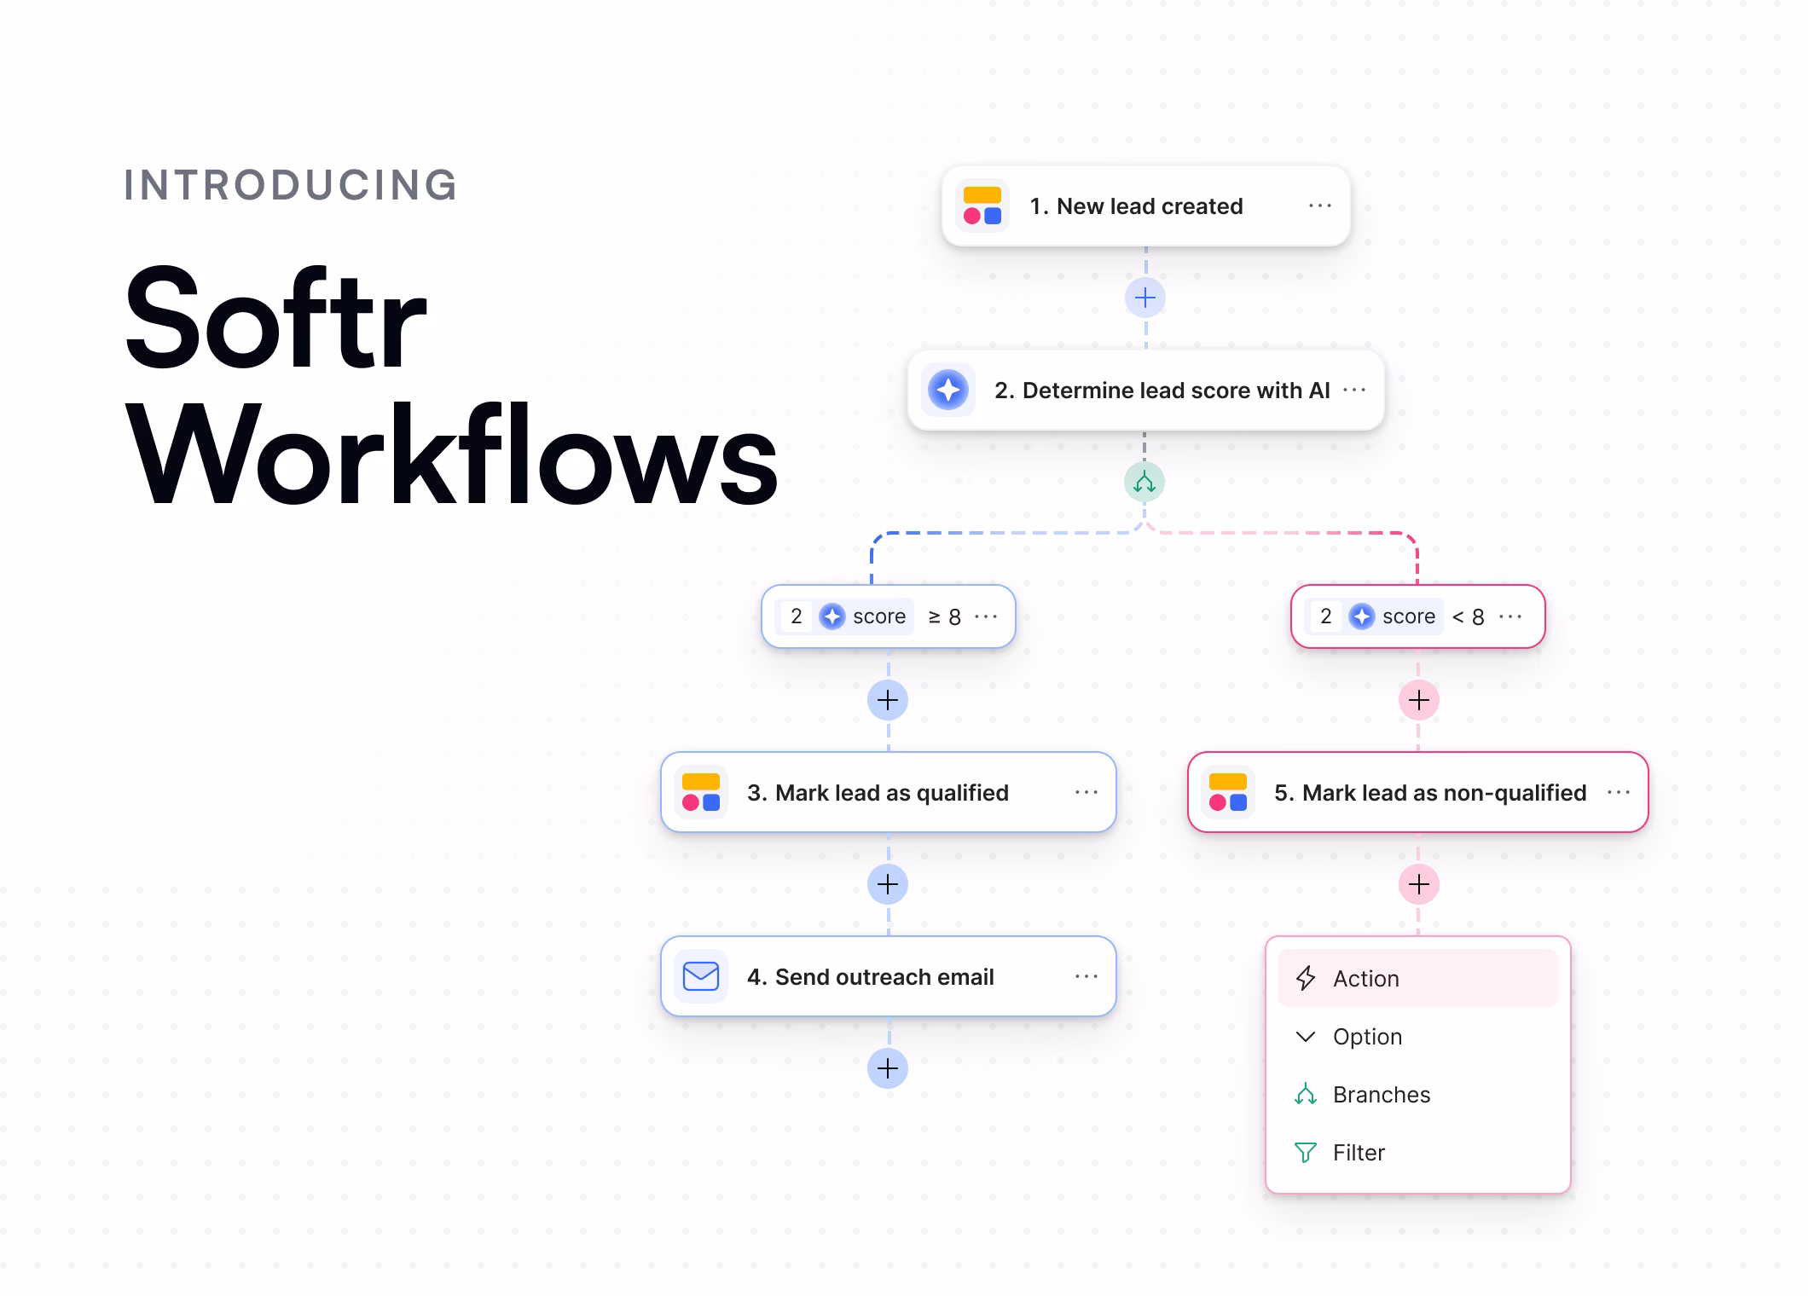Screen dimensions: 1808x1296
Task: Select Filter from the popup menu
Action: point(1358,1152)
